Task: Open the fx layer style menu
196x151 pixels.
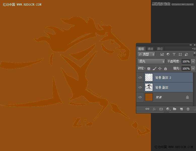Action: (154, 109)
